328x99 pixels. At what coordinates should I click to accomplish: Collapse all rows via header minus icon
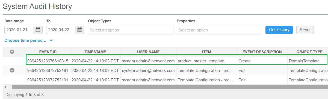[x=12, y=52]
